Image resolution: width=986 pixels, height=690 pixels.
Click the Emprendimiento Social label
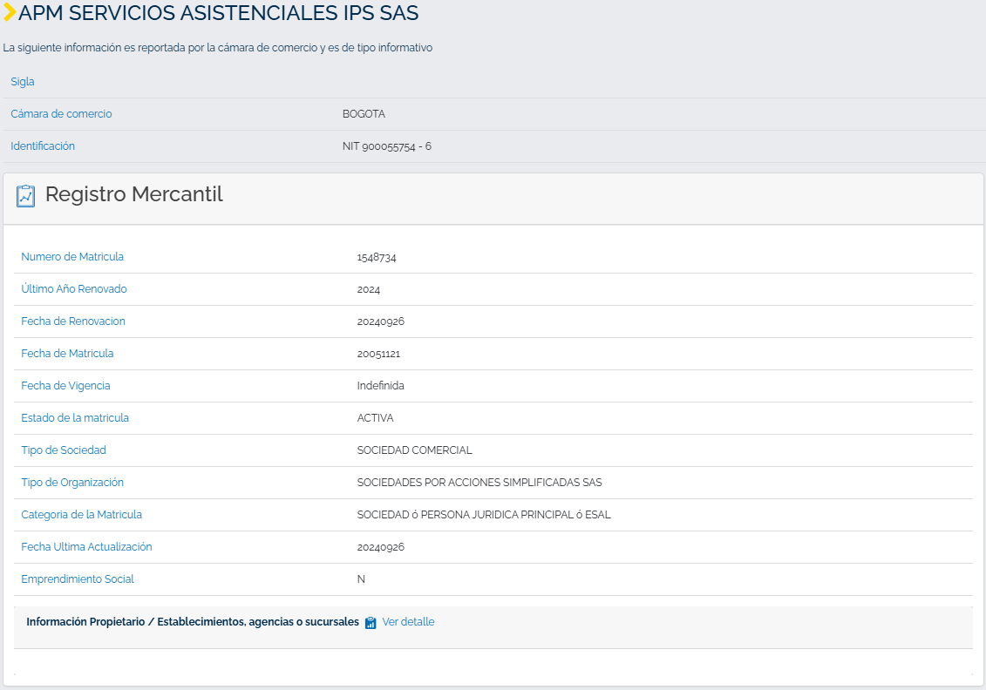click(78, 578)
